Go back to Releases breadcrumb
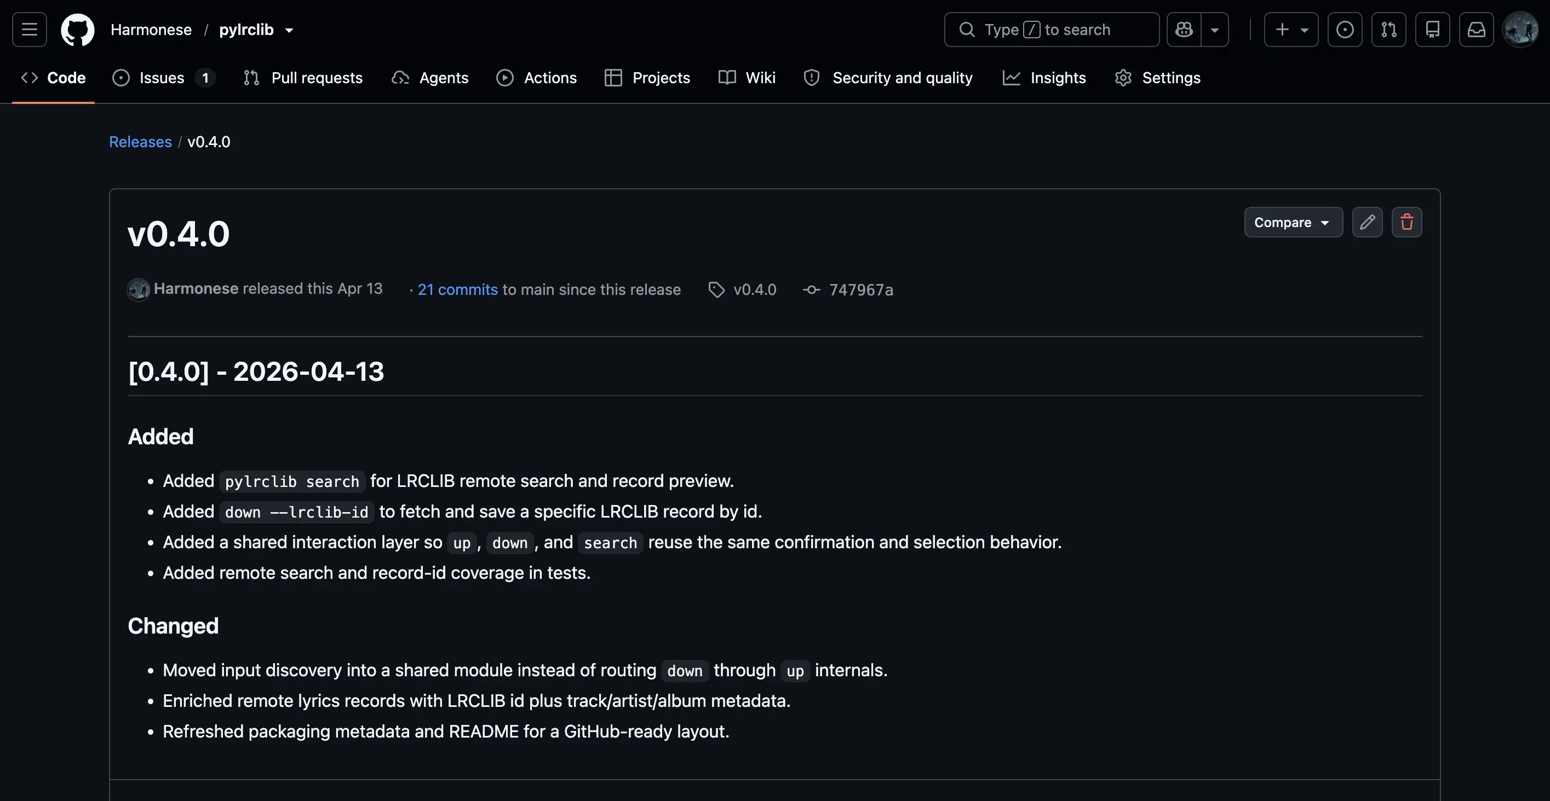Screen dimensions: 1550x801 click(140, 142)
